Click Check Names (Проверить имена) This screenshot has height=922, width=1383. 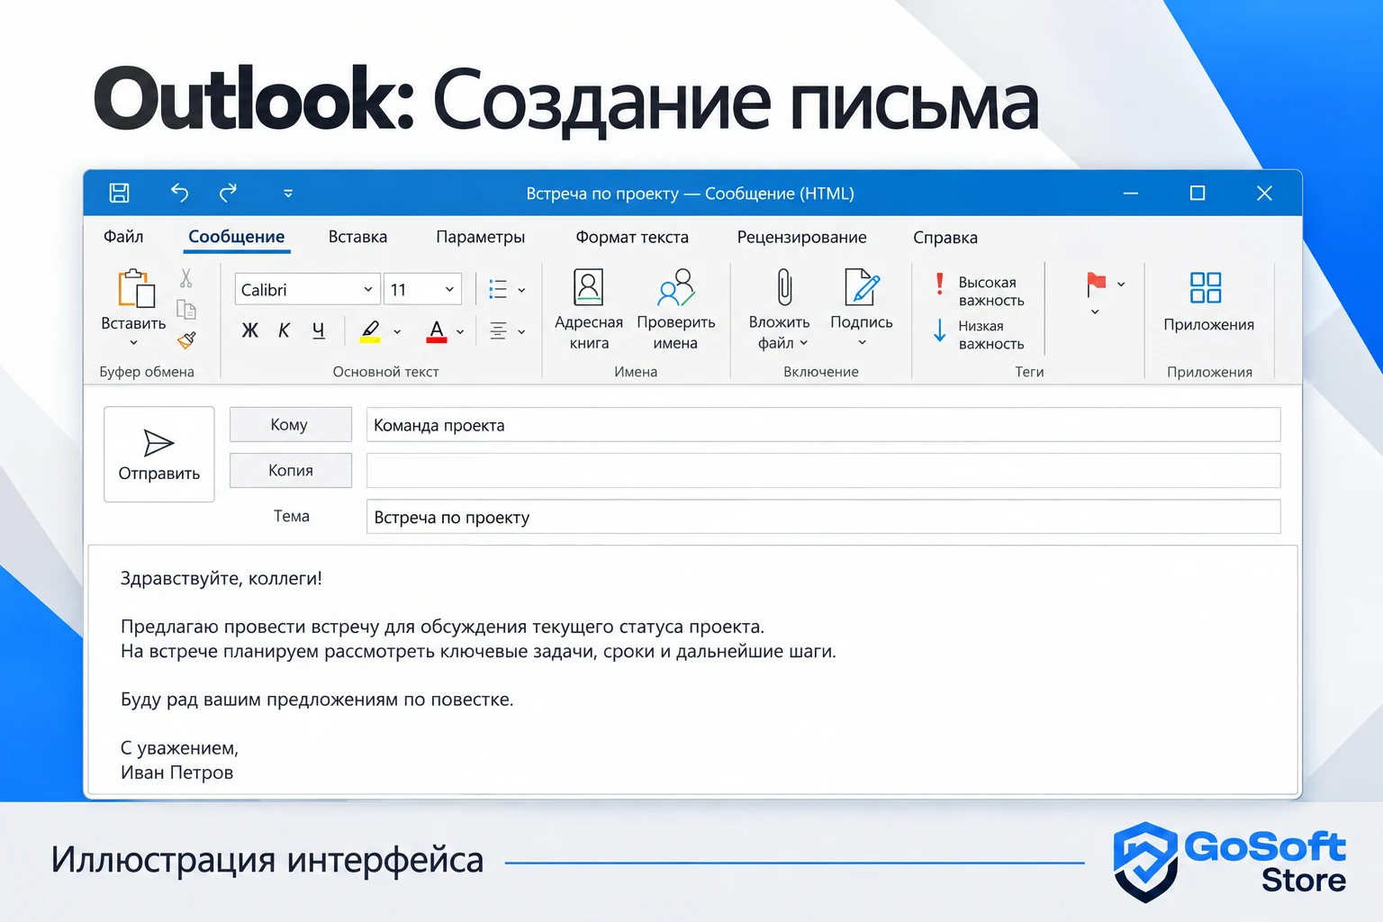click(x=676, y=310)
